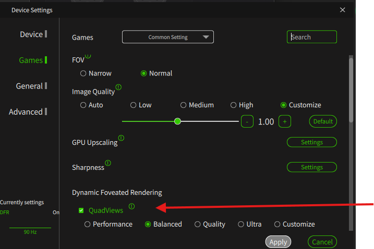
Task: Choose High image quality
Action: tap(234, 105)
